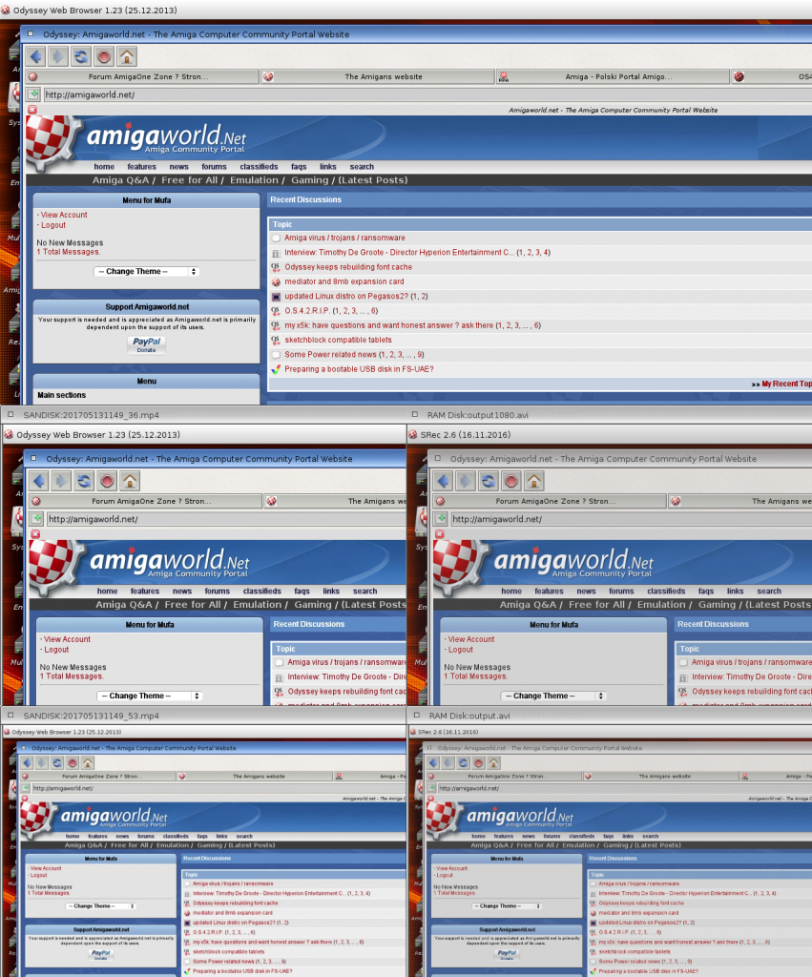Click the URL field in output1080.avi window
Screen dimensions: 812x977
[x=631, y=519]
